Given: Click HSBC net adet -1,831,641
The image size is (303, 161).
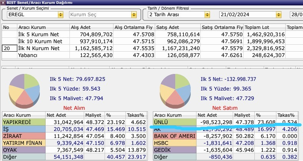Looking at the screenshot, I should click(218, 143).
